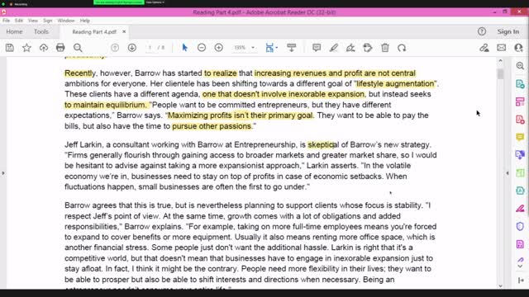The width and height of the screenshot is (529, 297).
Task: Open the Export PDF side tool
Action: 520,84
